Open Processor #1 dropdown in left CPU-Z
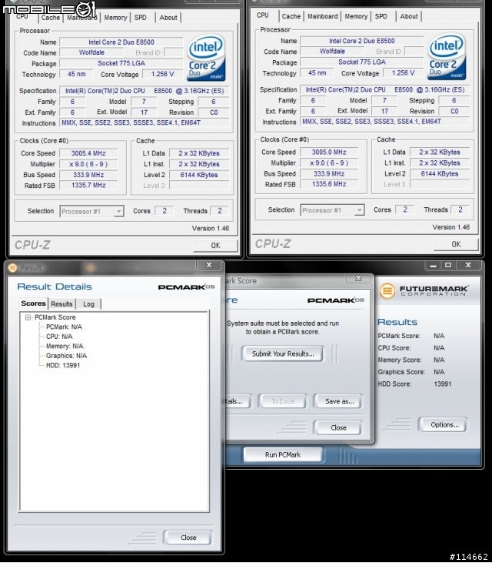 click(91, 211)
